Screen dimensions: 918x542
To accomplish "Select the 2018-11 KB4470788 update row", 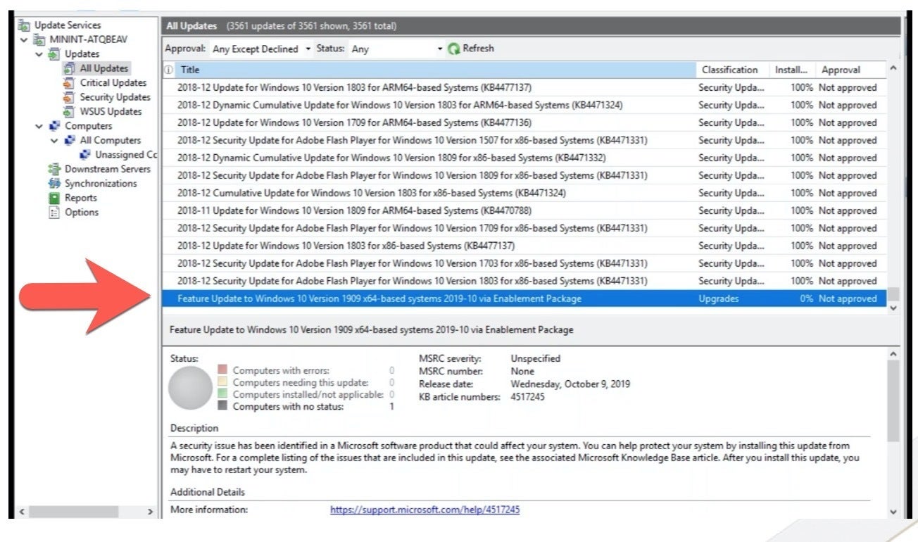I will pyautogui.click(x=524, y=211).
